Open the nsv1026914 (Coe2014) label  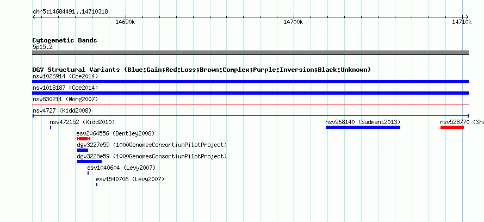[65, 76]
